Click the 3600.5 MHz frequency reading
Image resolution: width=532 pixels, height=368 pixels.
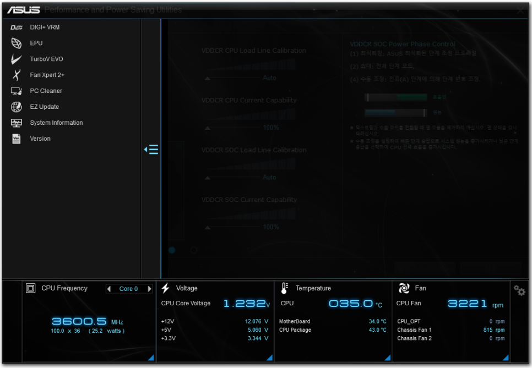click(x=87, y=321)
